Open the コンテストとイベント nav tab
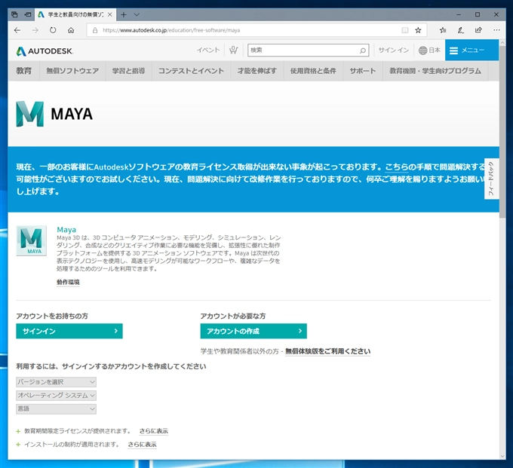513x468 pixels. [x=192, y=71]
